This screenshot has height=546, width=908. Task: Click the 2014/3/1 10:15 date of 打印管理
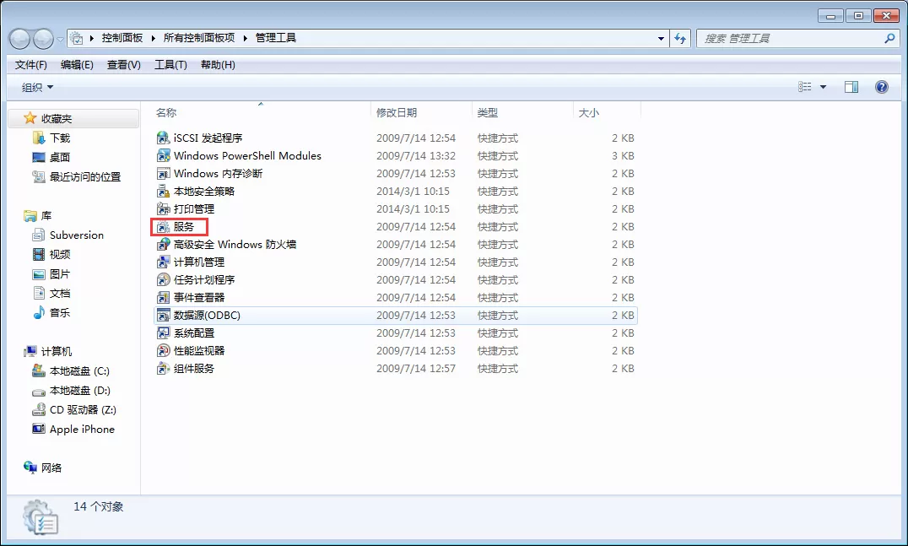point(413,209)
